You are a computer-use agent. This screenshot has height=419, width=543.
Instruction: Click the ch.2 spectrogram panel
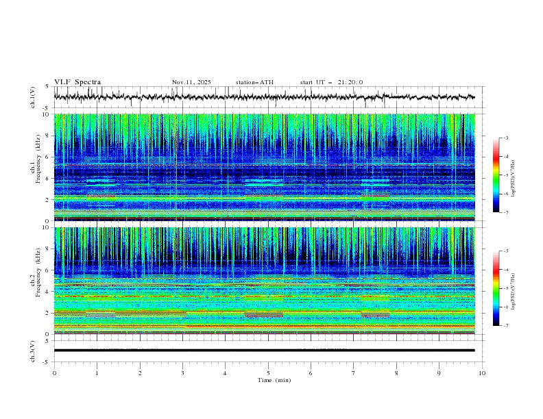[x=265, y=281]
